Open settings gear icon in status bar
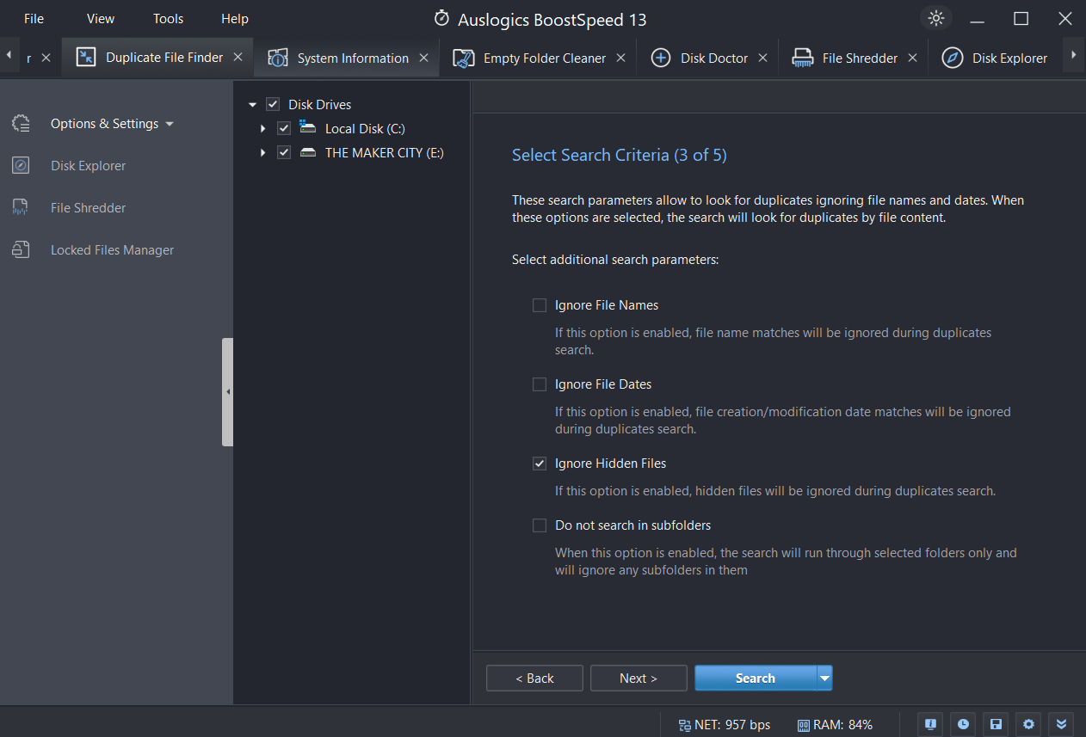The width and height of the screenshot is (1086, 737). tap(1028, 724)
